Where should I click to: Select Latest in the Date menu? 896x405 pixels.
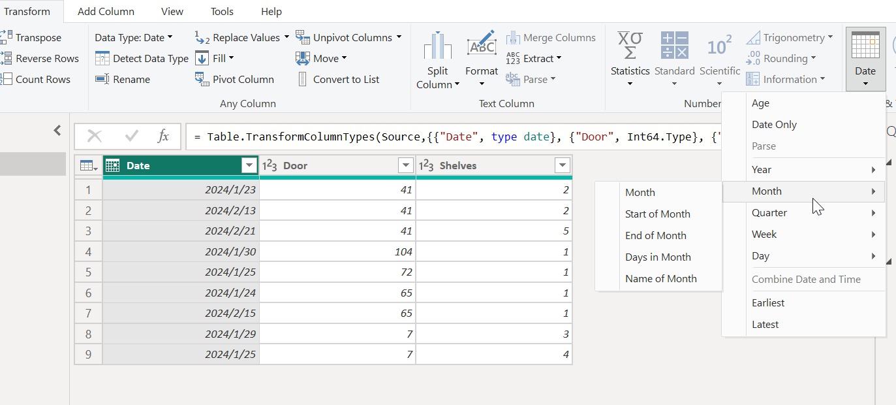point(803,325)
